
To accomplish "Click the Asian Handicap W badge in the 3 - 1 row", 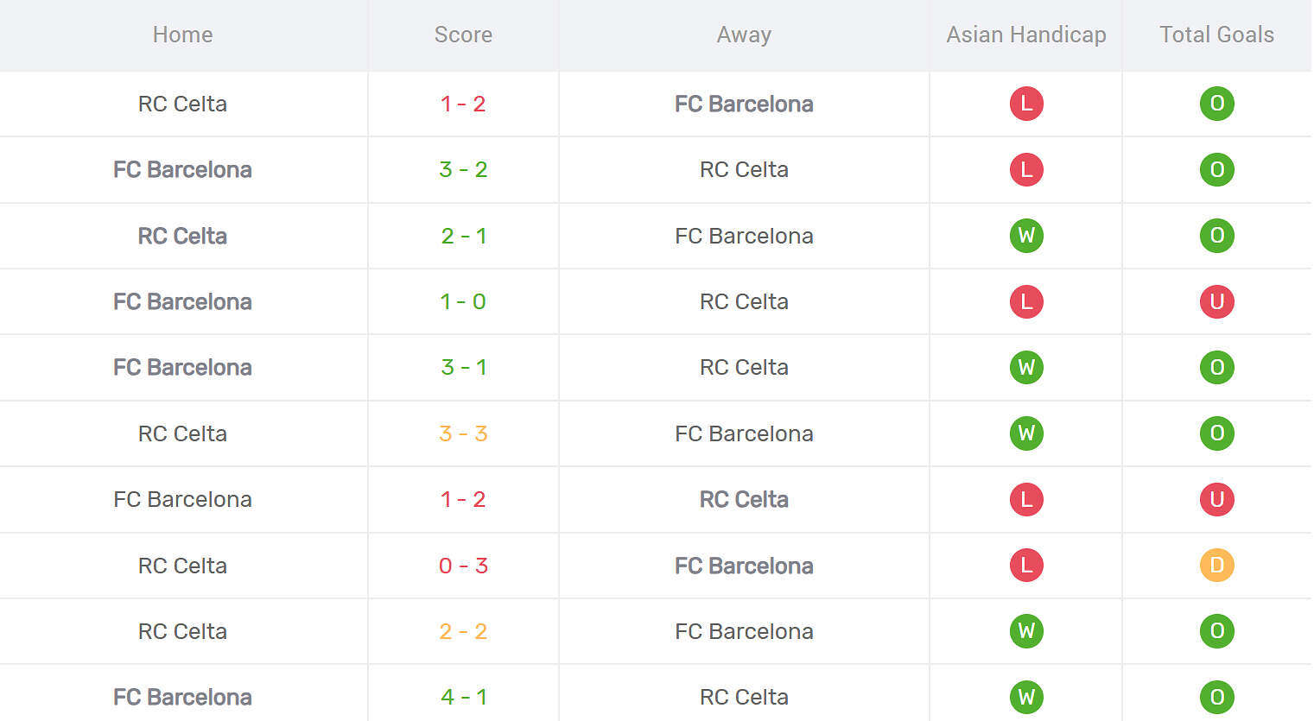I will coord(1026,367).
